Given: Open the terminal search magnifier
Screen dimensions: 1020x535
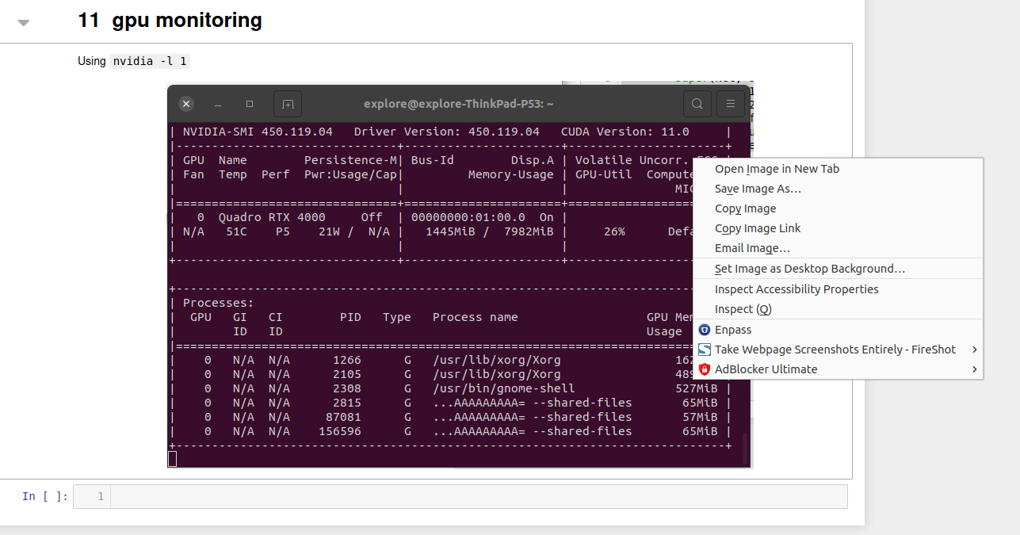Looking at the screenshot, I should tap(697, 104).
